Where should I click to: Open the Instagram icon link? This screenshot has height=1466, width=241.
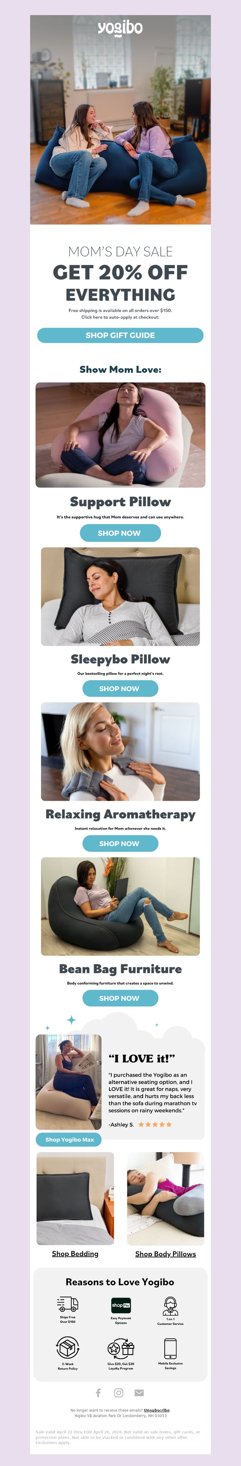118,1393
